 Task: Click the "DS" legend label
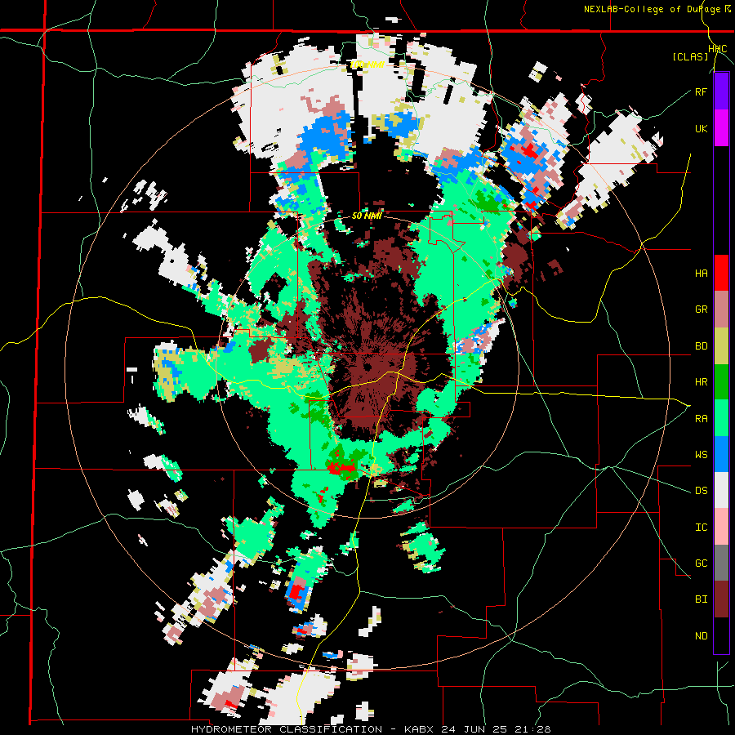click(x=701, y=491)
